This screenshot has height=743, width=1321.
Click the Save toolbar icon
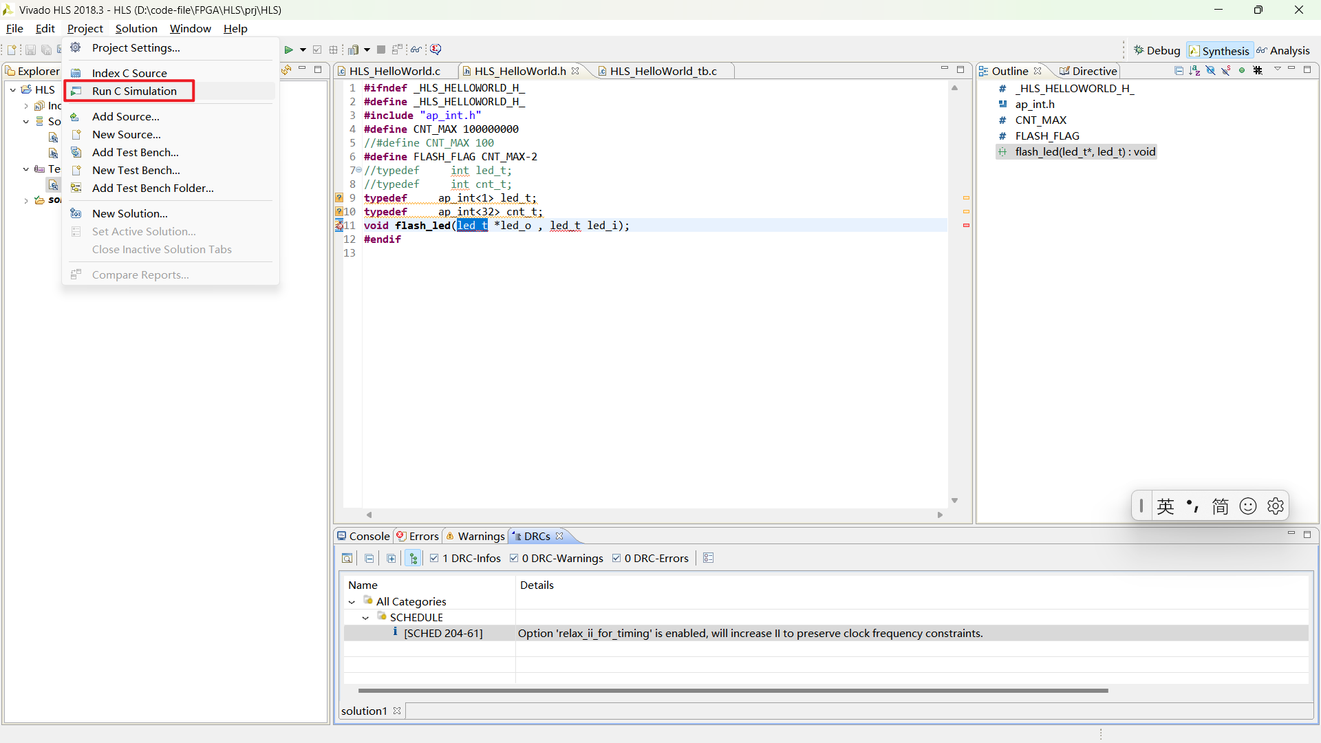pos(30,50)
